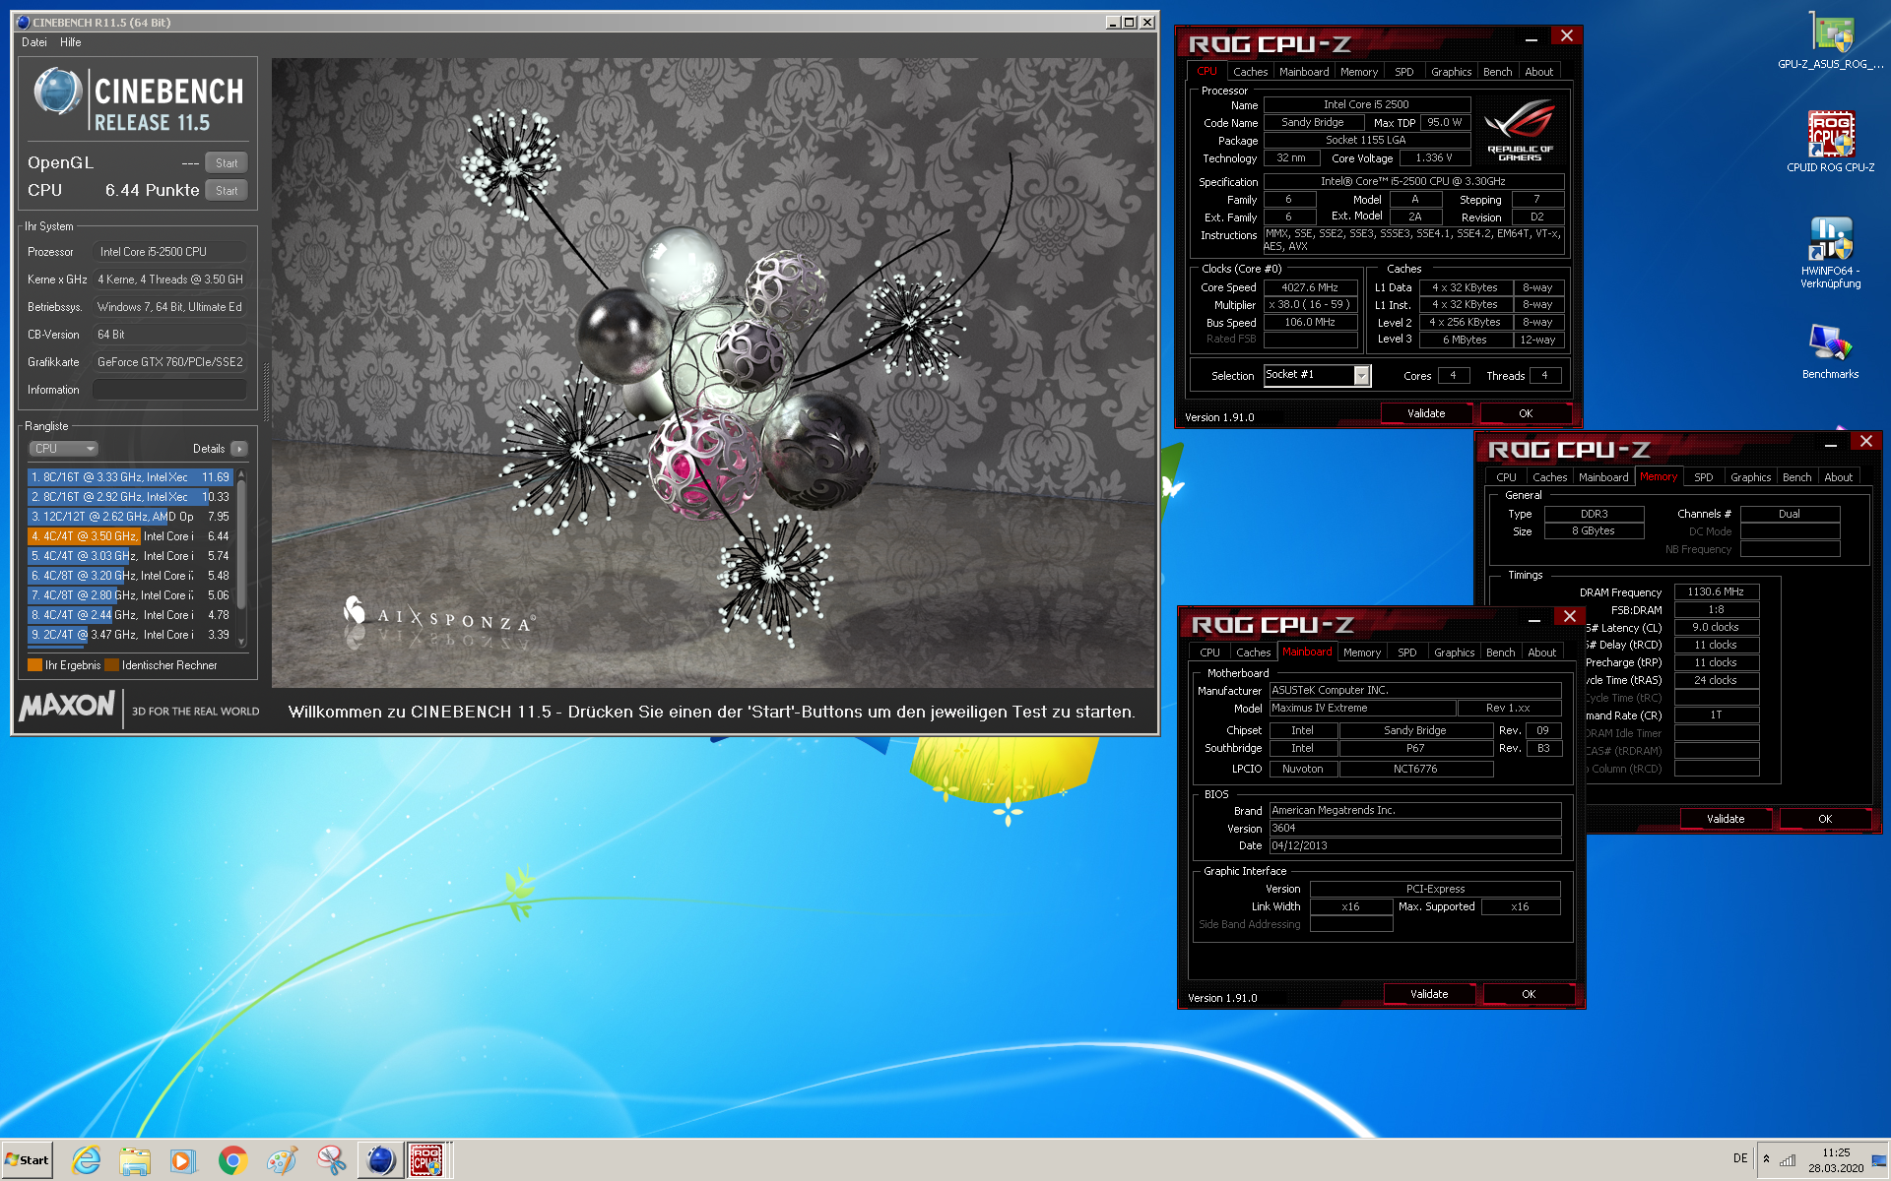The width and height of the screenshot is (1891, 1181).
Task: Open Windows Media Player from the taskbar
Action: coord(183,1161)
